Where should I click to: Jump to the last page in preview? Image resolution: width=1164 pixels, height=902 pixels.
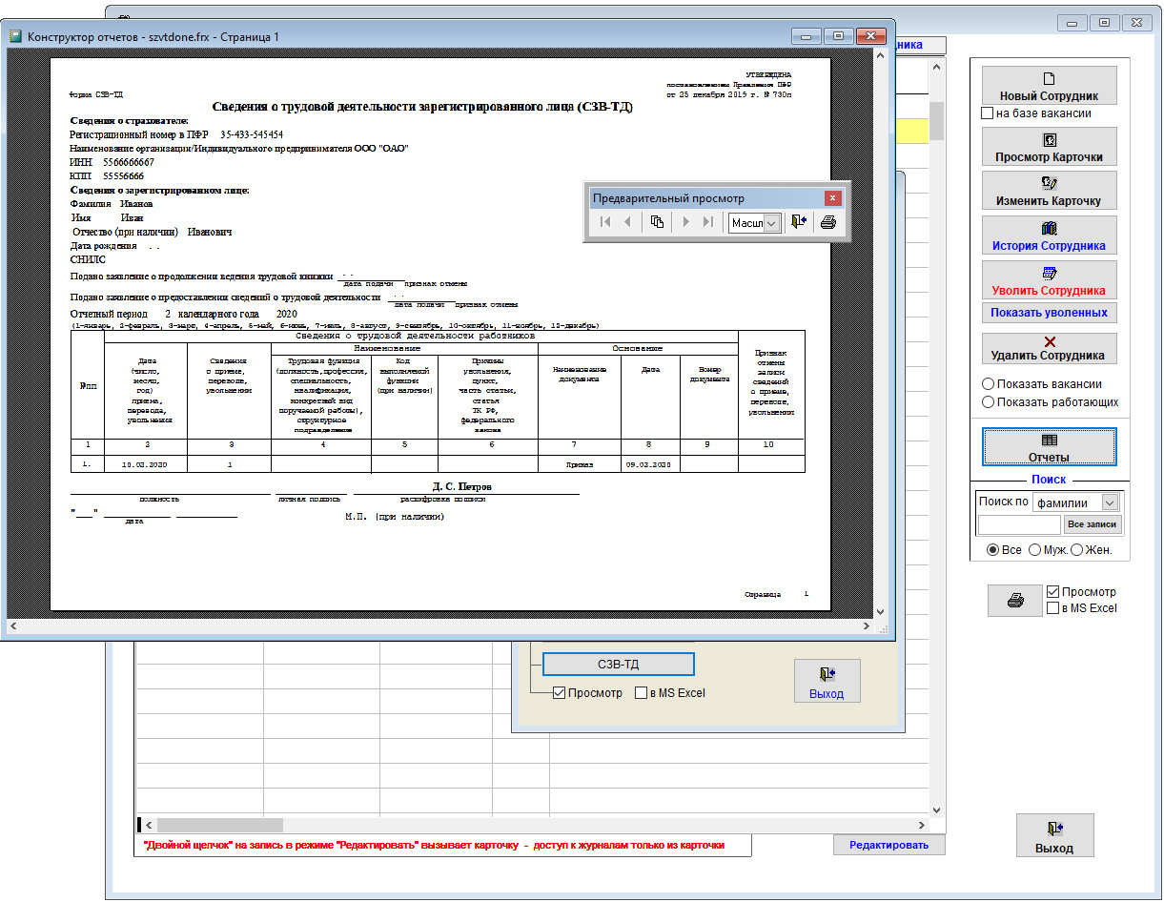(707, 222)
